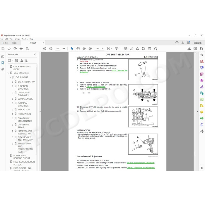The image size is (205, 205).
Task: Upload file to cloud icon
Action: 15,49
